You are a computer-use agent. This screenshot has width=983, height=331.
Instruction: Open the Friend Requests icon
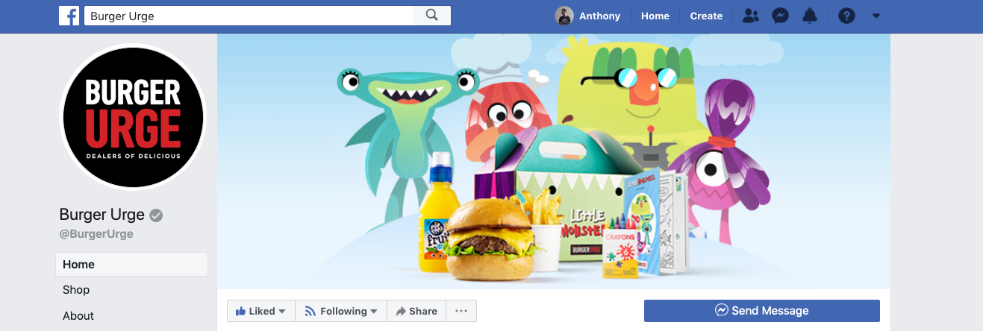pos(751,16)
